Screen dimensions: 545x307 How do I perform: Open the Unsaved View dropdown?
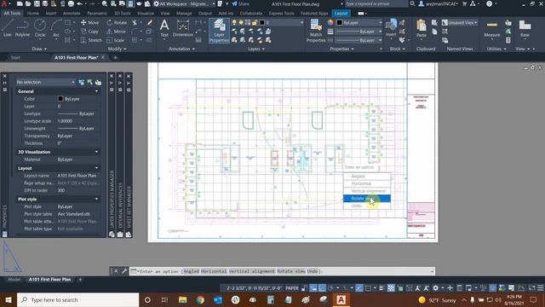[460, 23]
